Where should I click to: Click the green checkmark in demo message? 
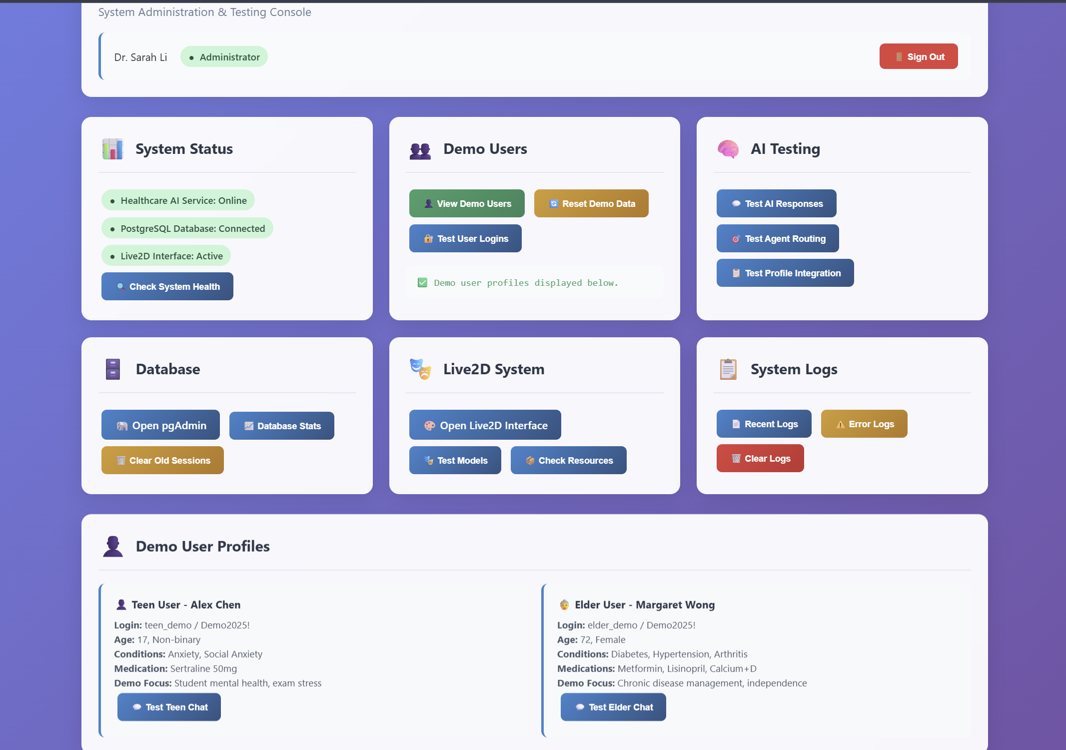tap(422, 283)
